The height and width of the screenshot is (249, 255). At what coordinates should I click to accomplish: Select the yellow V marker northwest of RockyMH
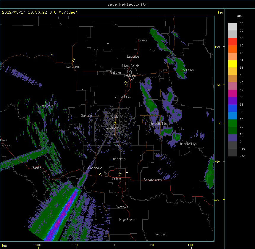coord(52,54)
